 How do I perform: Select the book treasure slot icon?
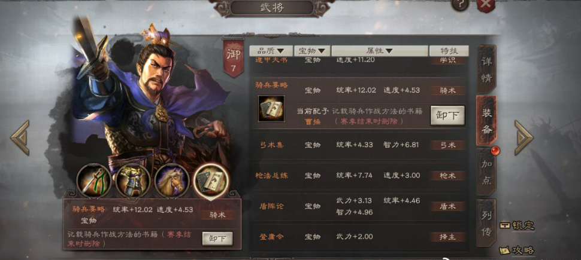coord(211,181)
